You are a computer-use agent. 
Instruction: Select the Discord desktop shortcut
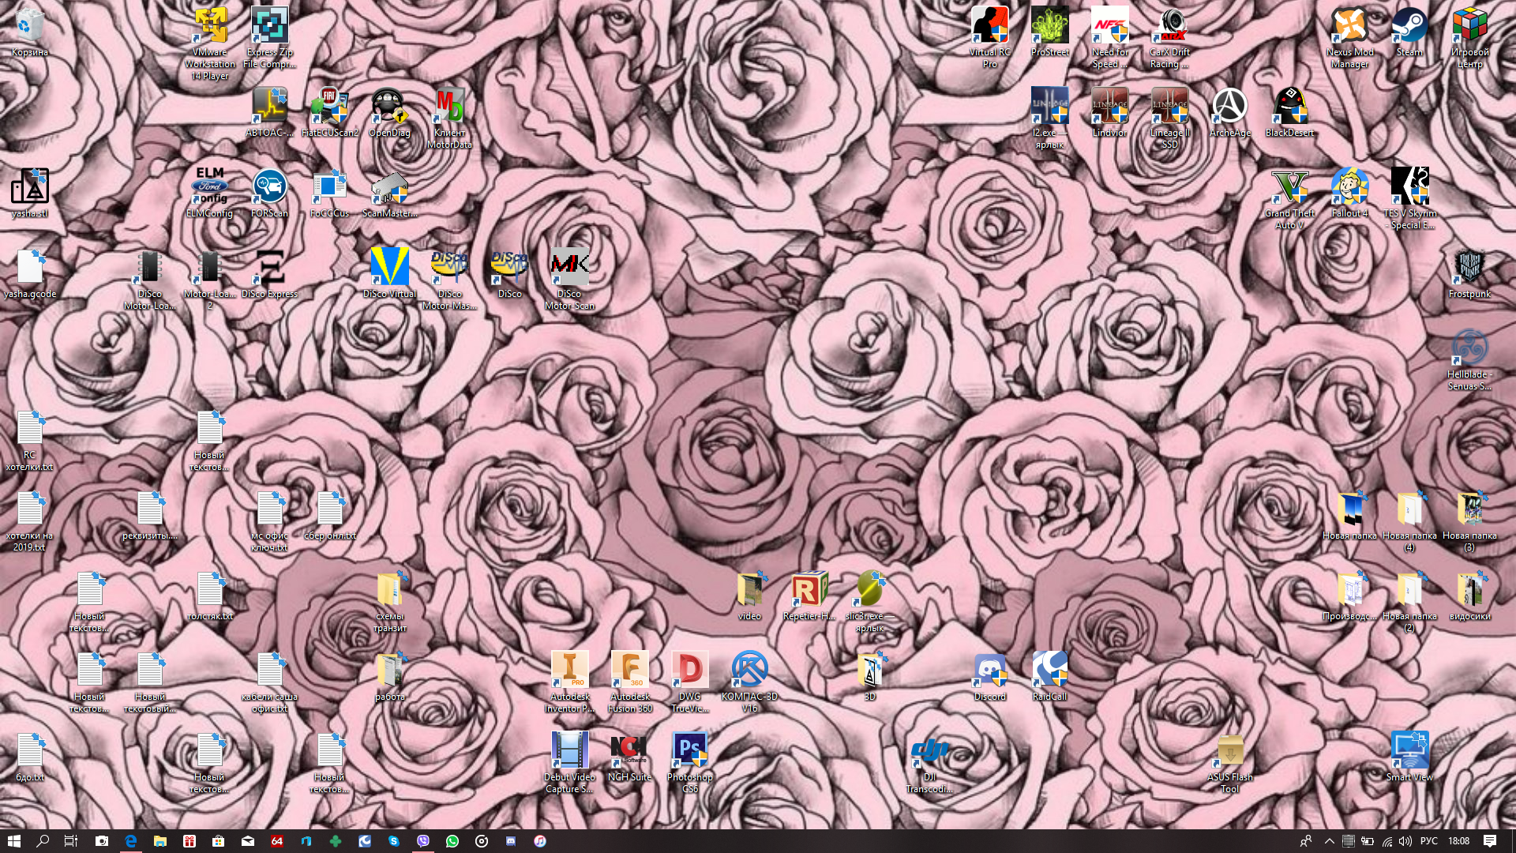coord(989,671)
